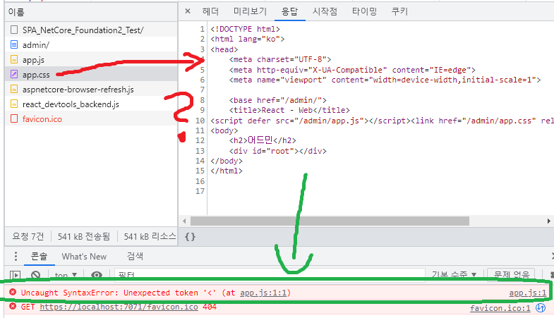Open the app.js:1:1 link in the error message

pos(265,293)
